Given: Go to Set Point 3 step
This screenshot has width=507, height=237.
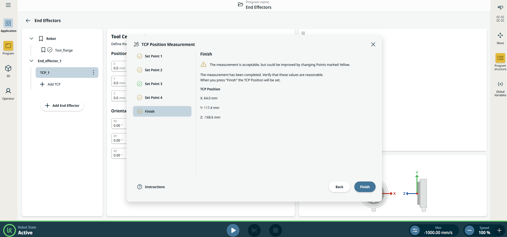Looking at the screenshot, I should point(153,84).
